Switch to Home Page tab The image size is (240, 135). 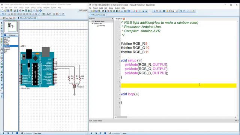8,18
